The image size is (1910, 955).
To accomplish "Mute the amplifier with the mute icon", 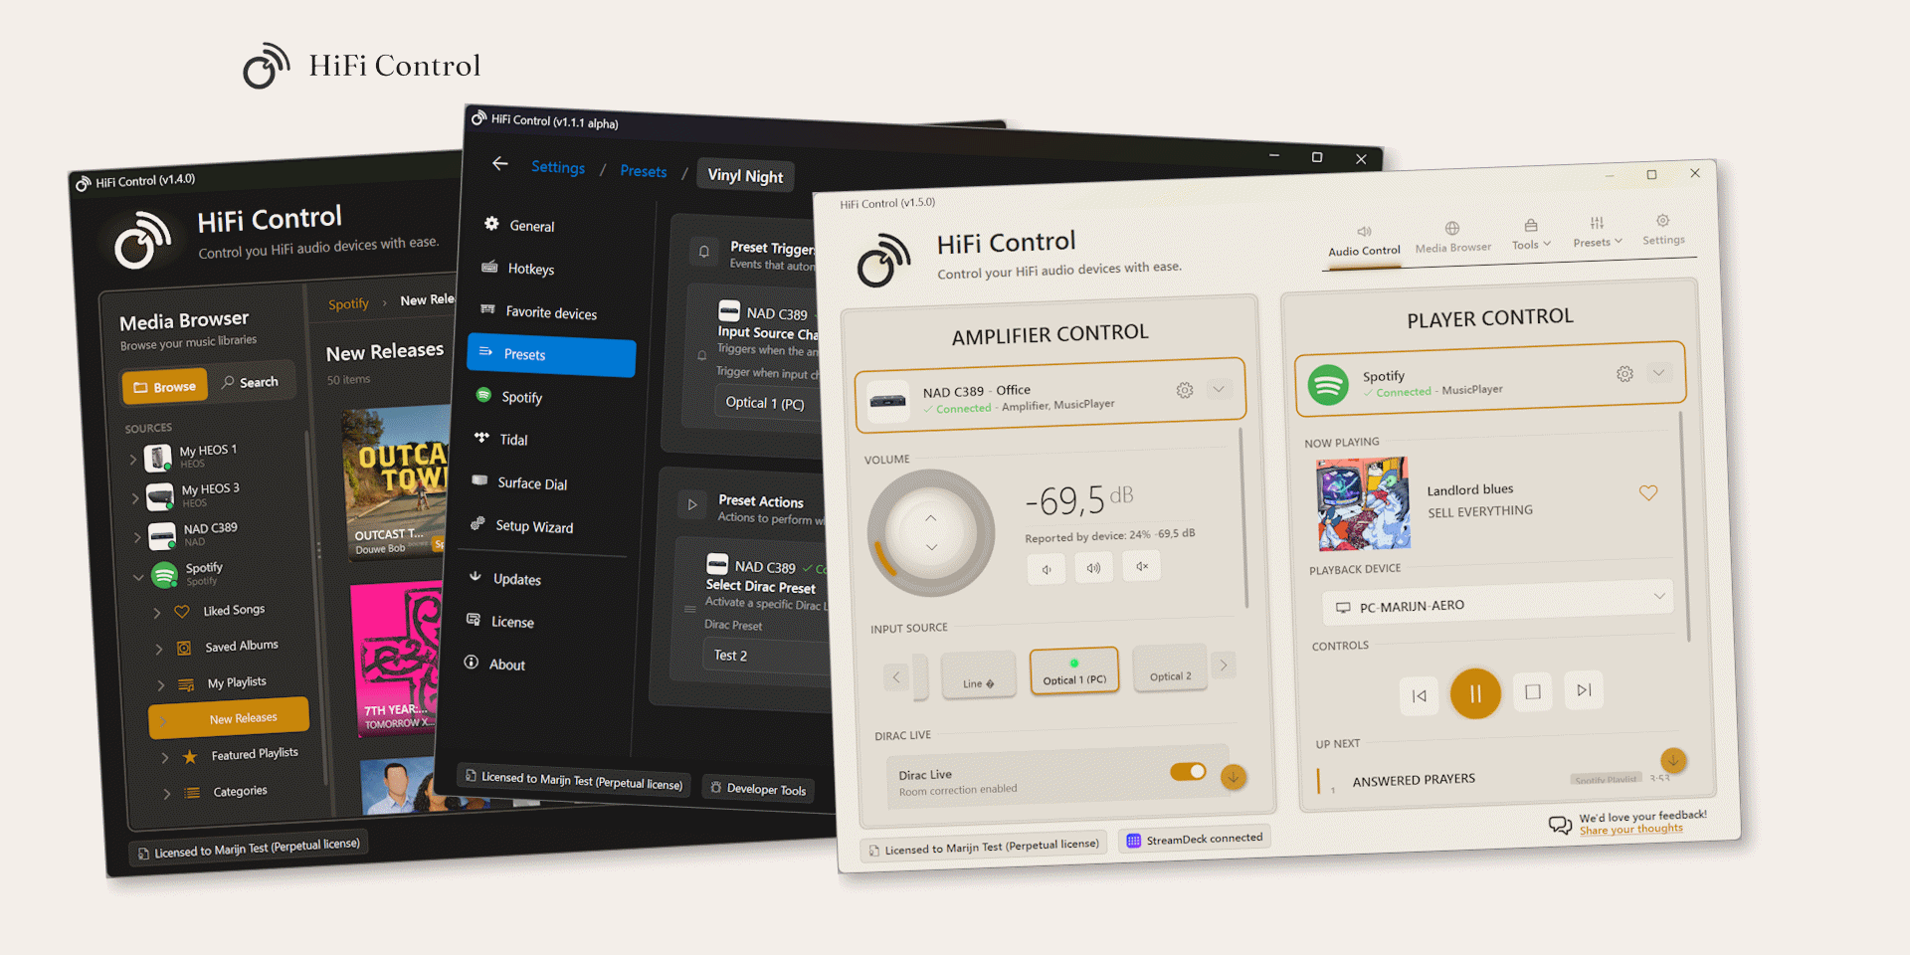I will [1142, 566].
